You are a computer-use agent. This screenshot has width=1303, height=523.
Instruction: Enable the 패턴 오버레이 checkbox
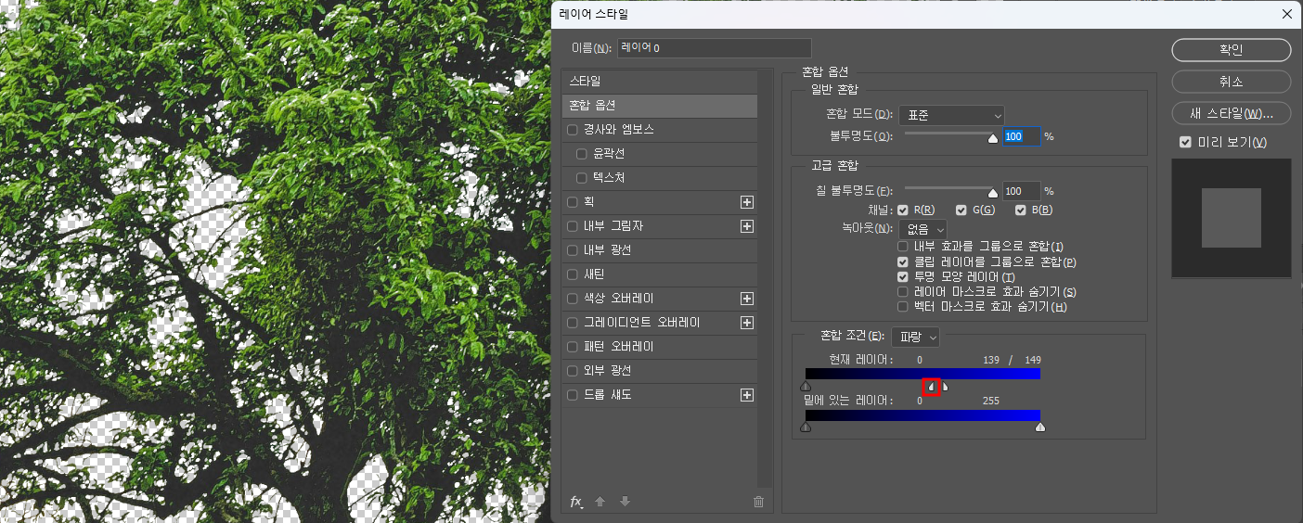573,347
